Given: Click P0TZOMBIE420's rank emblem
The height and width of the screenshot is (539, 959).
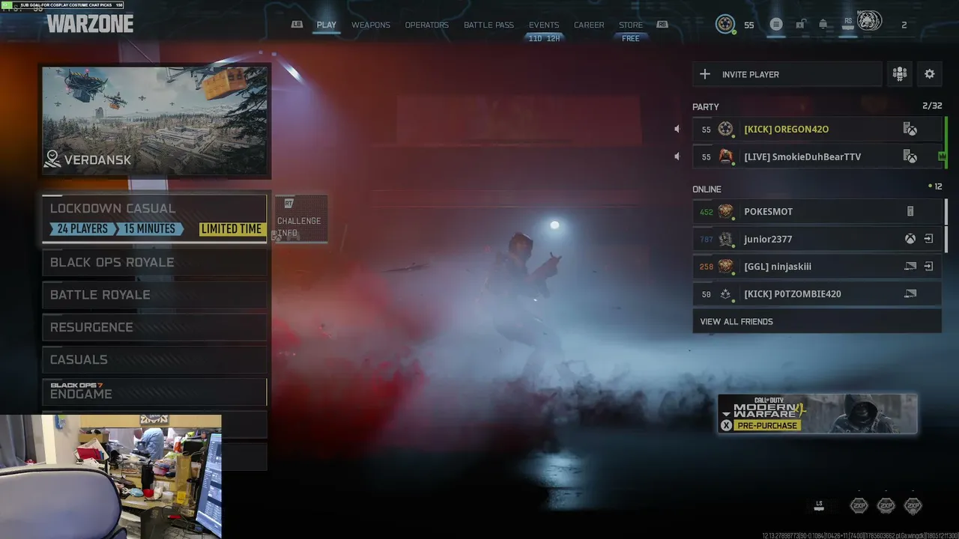Looking at the screenshot, I should [x=725, y=294].
